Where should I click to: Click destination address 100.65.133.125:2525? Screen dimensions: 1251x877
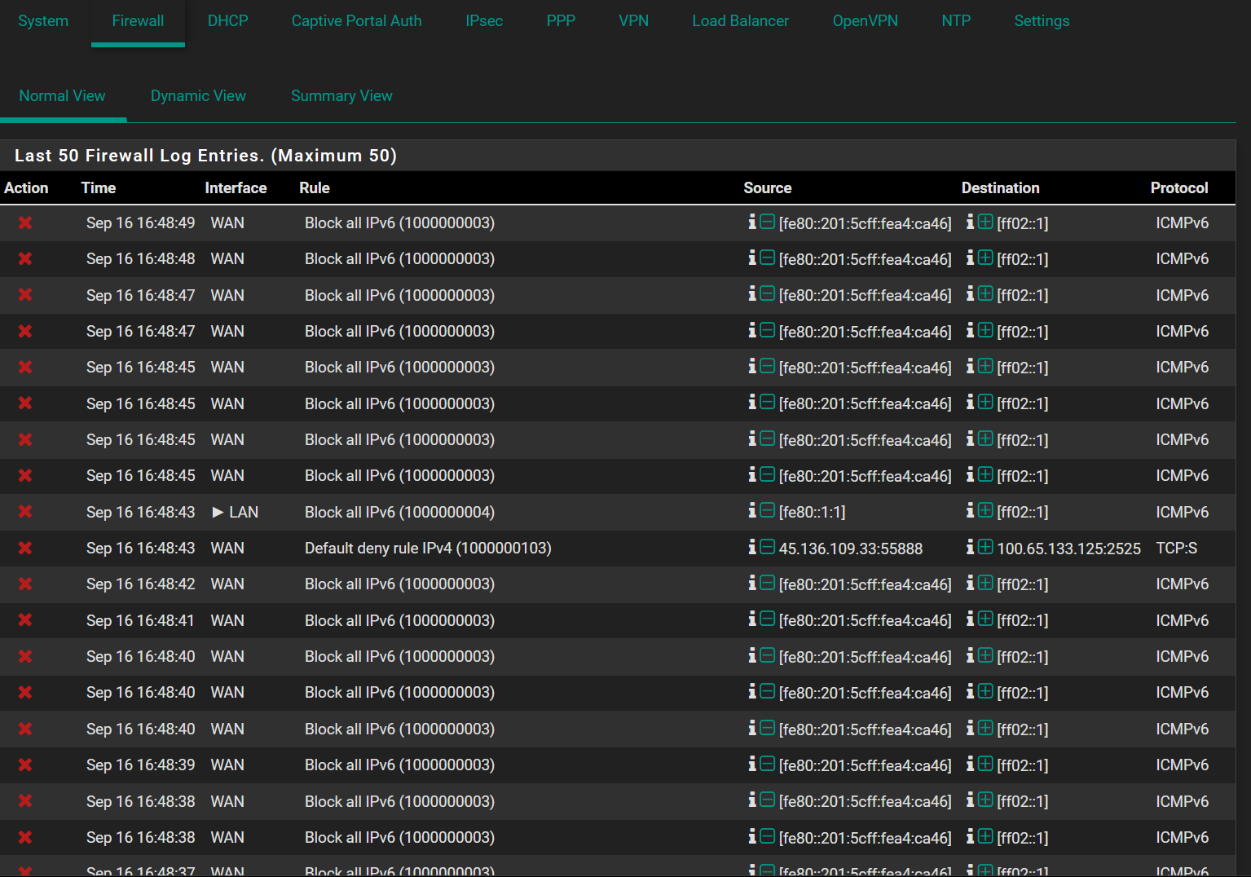point(1068,549)
